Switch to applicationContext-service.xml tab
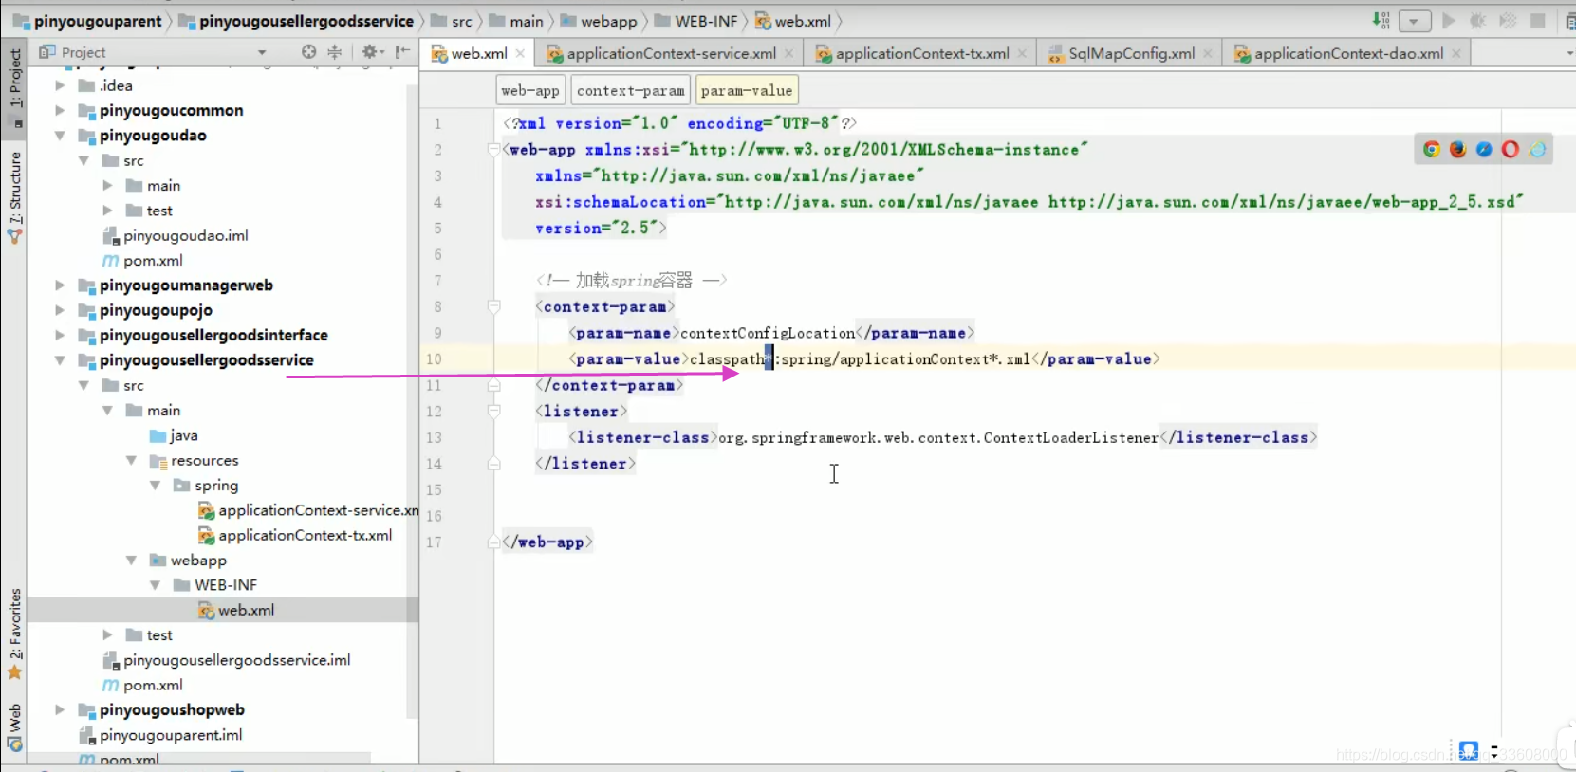The height and width of the screenshot is (772, 1576). tap(670, 53)
